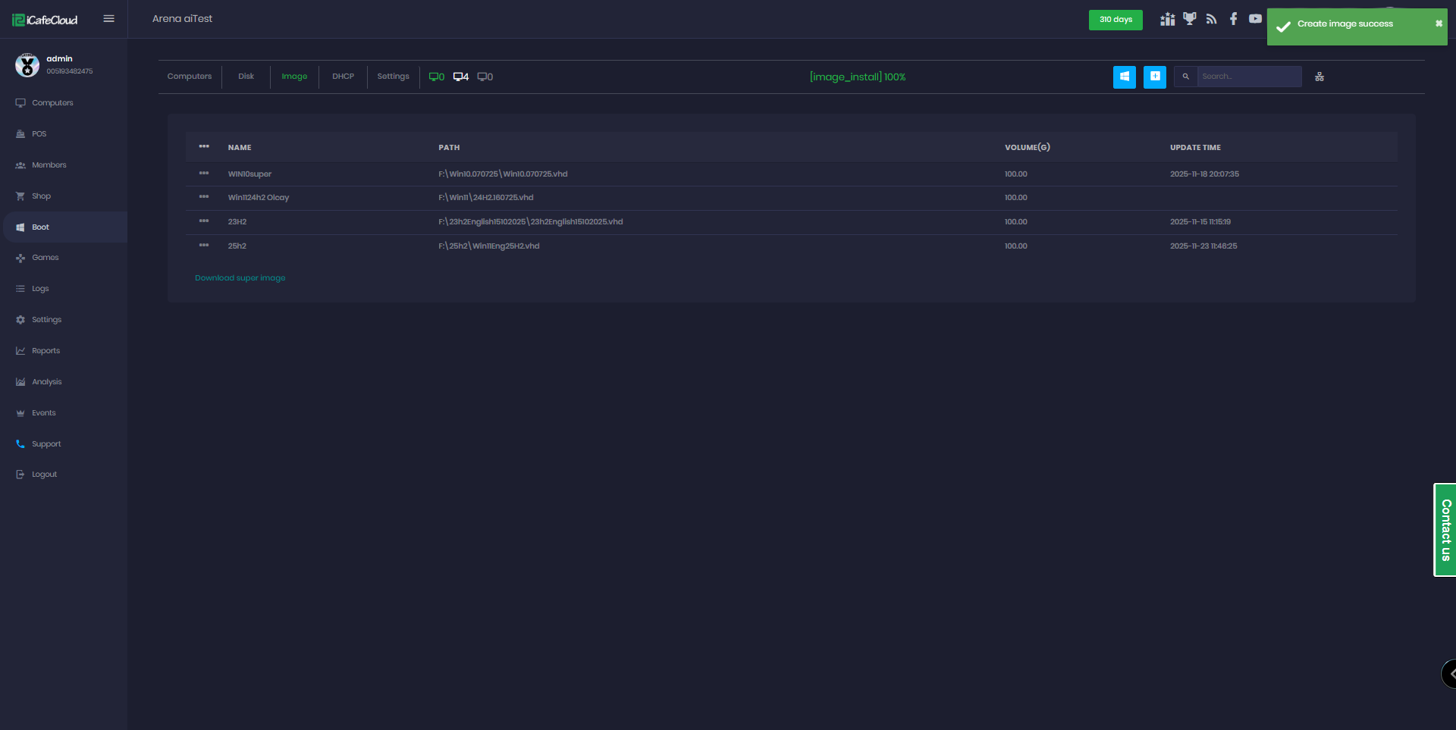Screen dimensions: 1456x730
Task: Click the YouTube icon in the header
Action: click(x=1256, y=18)
